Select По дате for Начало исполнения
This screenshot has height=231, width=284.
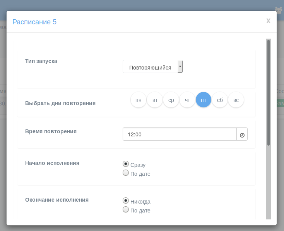(x=126, y=173)
